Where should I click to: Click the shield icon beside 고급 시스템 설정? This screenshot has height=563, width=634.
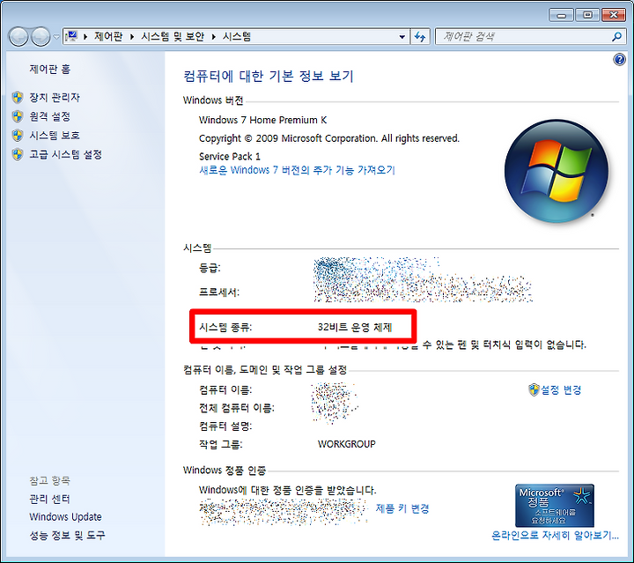[x=18, y=154]
